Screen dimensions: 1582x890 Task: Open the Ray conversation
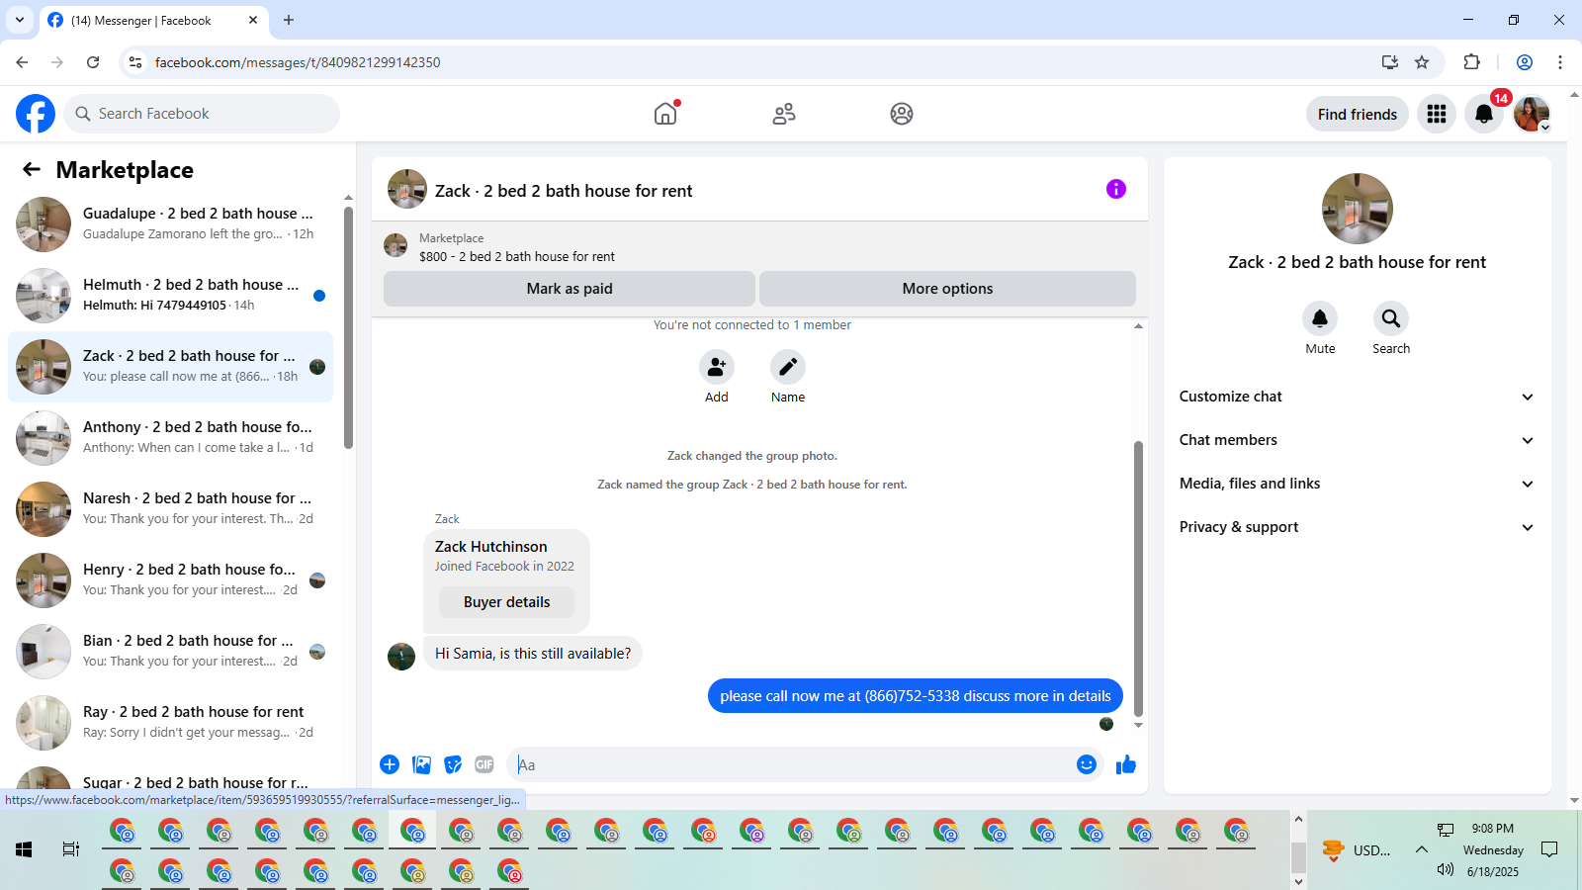coord(170,723)
